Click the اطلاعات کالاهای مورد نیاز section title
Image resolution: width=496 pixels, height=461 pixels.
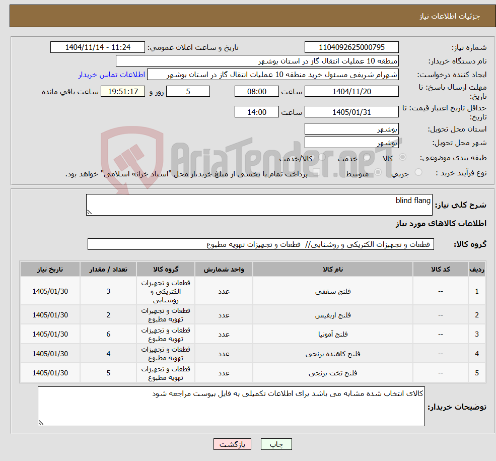coord(441,223)
